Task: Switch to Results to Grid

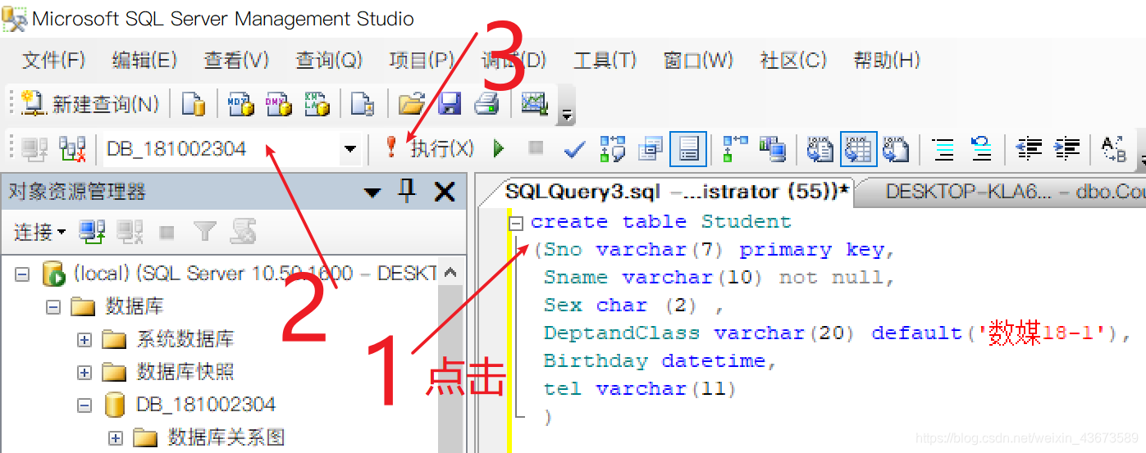Action: click(858, 149)
